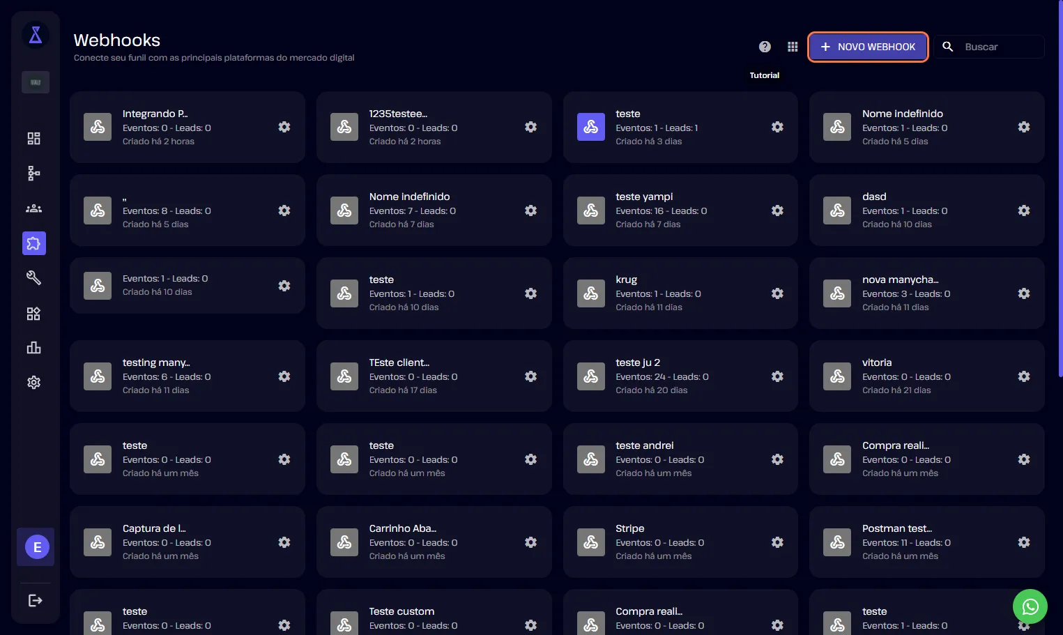Open the Integrando P... webhook card

click(x=188, y=127)
